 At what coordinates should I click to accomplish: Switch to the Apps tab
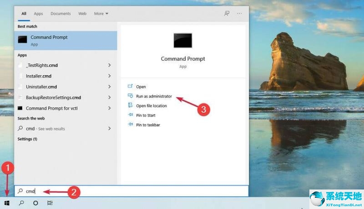(38, 14)
